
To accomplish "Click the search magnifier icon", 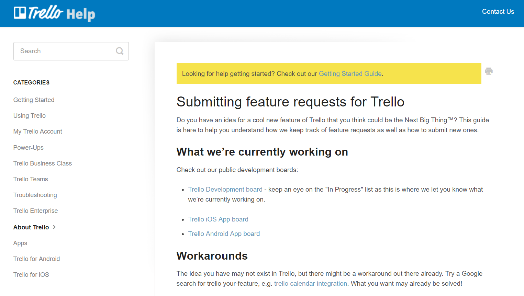I will pyautogui.click(x=120, y=51).
